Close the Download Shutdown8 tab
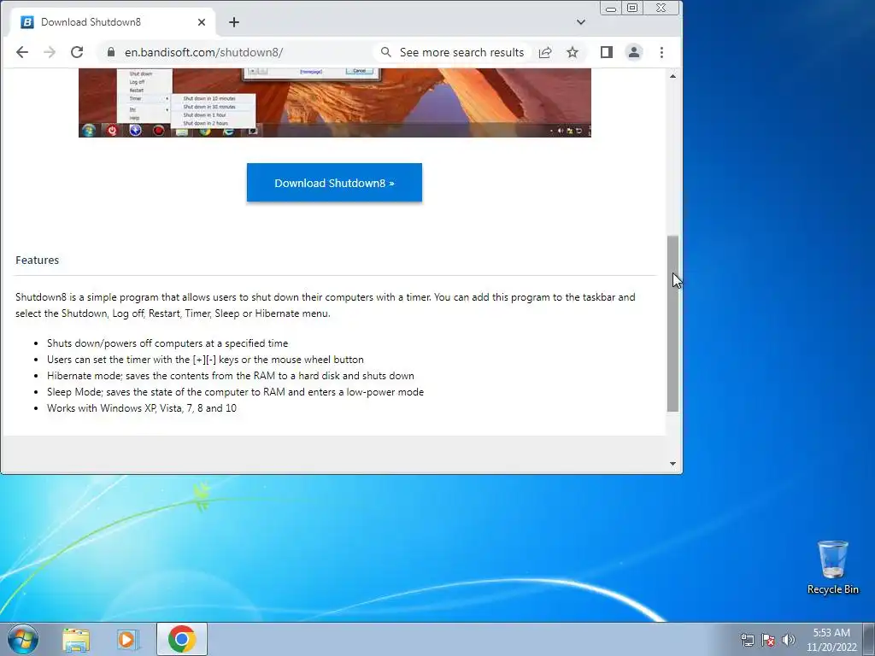Viewport: 875px width, 656px height. tap(202, 22)
